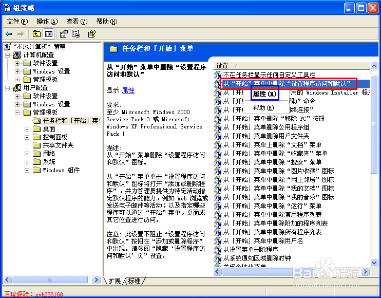Open the Properties toolbar icon
Screen dimensions: 381x298
(64, 34)
